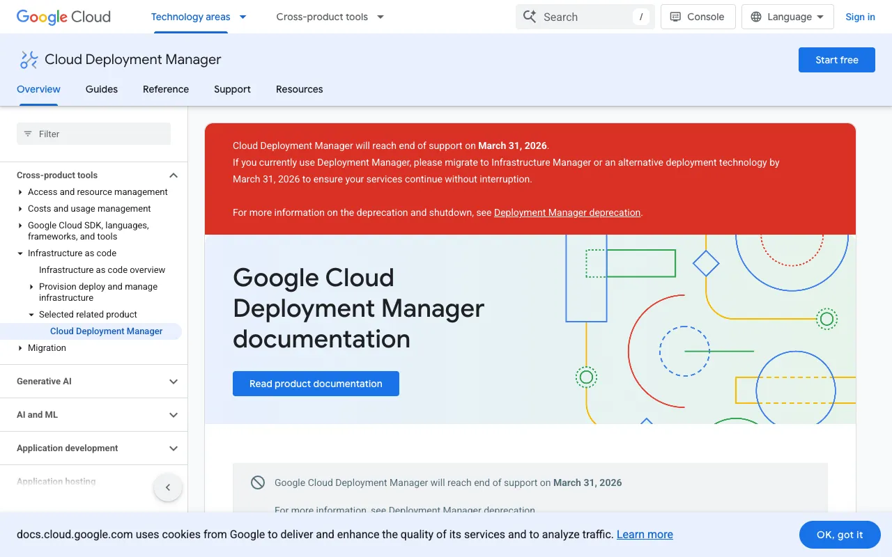892x557 pixels.
Task: Expand "Access and resource management"
Action: click(20, 191)
